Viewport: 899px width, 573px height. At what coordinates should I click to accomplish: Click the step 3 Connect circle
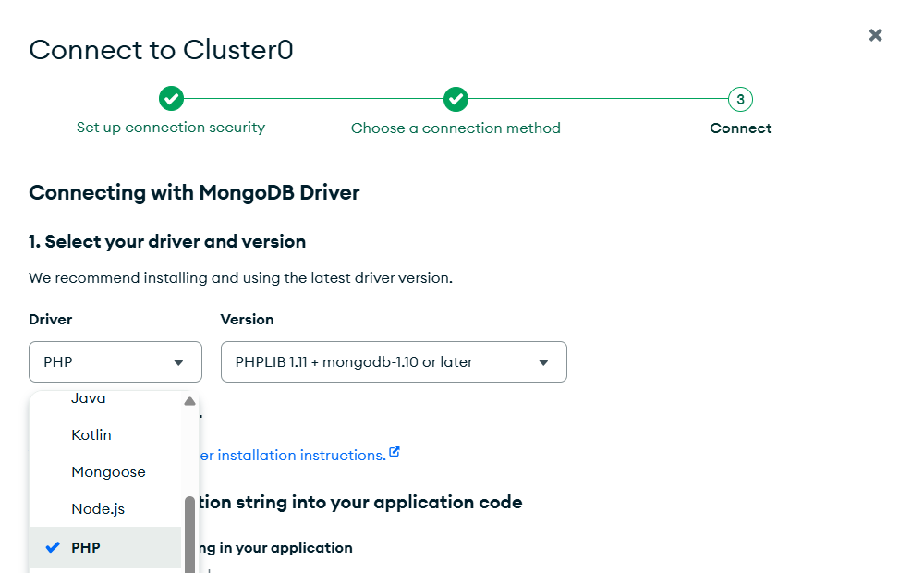pos(740,99)
